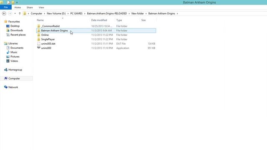Click the 134 KB size value

click(151, 44)
